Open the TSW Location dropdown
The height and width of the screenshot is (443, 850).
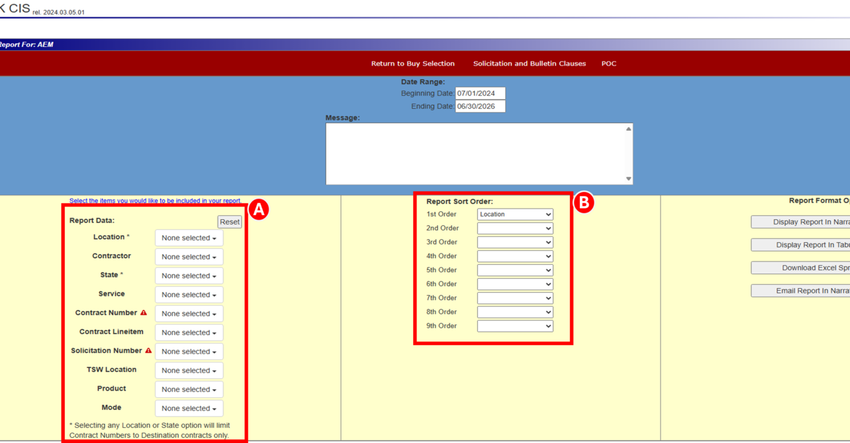[x=189, y=371]
